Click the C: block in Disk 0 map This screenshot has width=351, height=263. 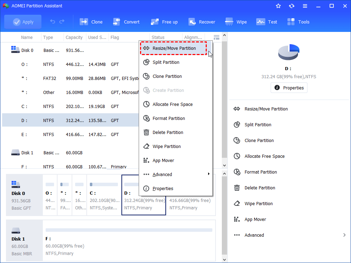point(104,195)
